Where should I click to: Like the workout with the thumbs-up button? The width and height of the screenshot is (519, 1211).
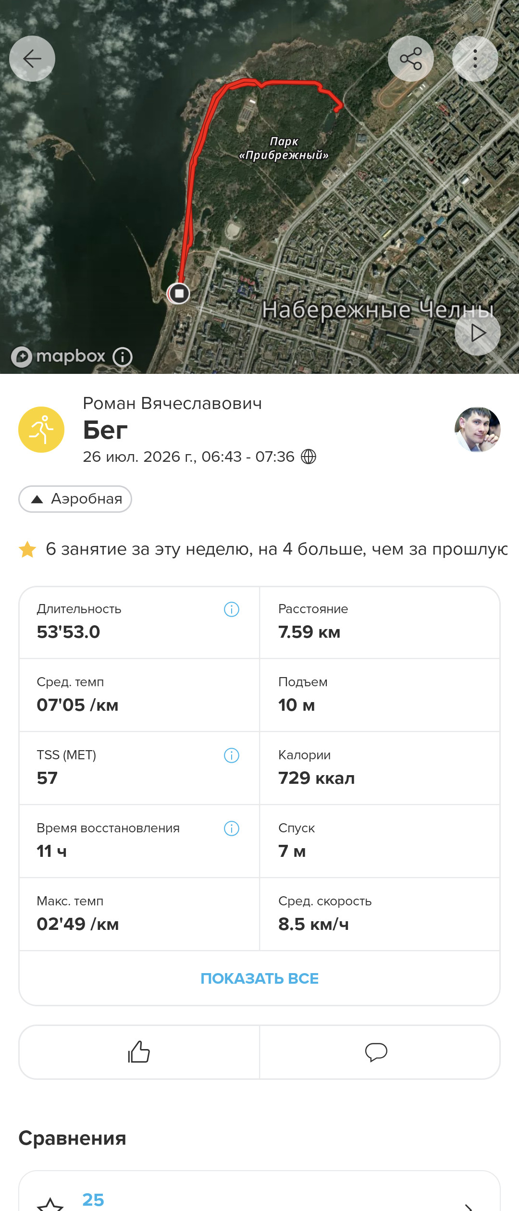139,1052
